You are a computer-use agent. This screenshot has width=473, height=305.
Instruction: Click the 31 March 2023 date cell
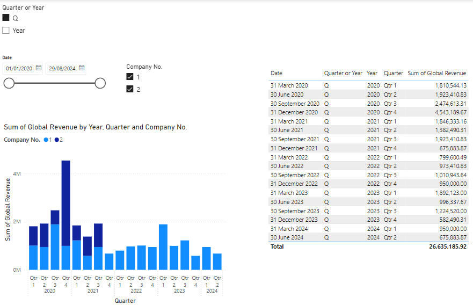coord(289,193)
